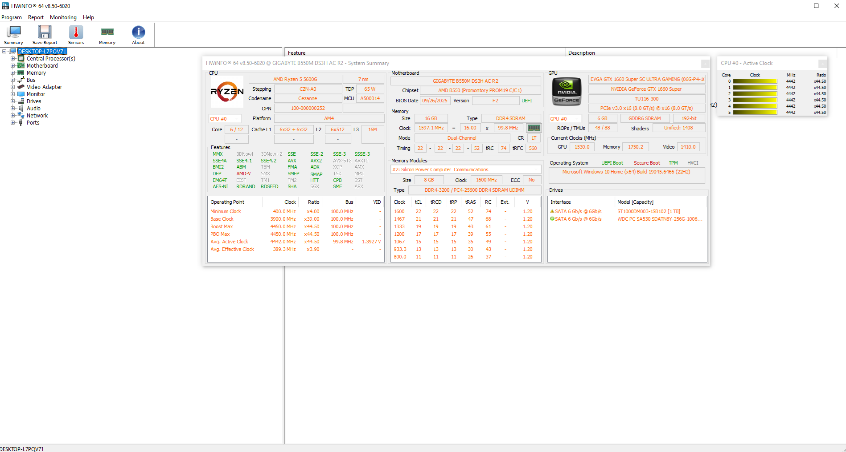The height and width of the screenshot is (452, 846).
Task: Open the Help menu
Action: (88, 17)
